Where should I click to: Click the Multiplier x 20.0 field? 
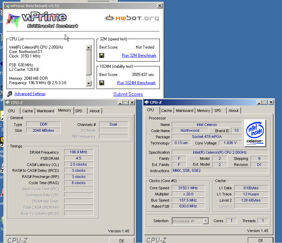(x=188, y=194)
